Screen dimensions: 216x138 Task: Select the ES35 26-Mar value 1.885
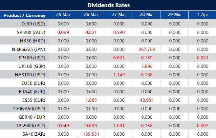click(x=91, y=100)
